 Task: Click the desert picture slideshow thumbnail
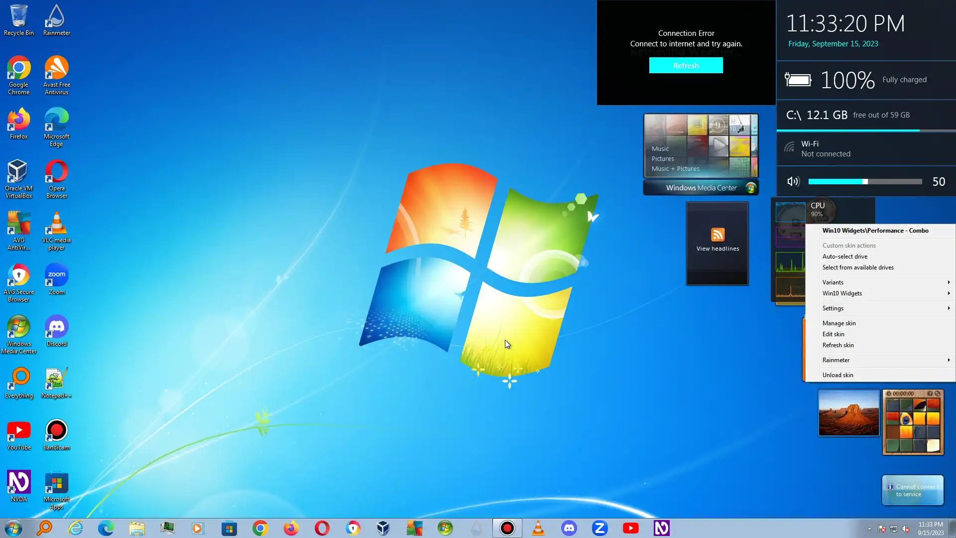[x=848, y=413]
